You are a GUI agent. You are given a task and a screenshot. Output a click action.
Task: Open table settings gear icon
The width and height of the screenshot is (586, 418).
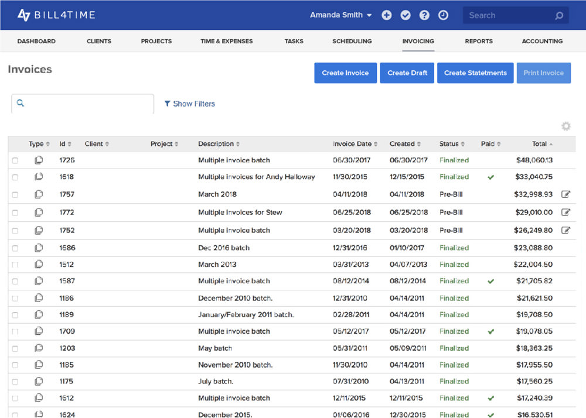click(566, 126)
